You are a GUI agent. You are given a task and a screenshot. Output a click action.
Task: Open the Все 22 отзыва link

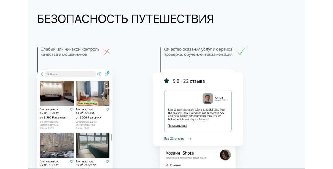(174, 139)
